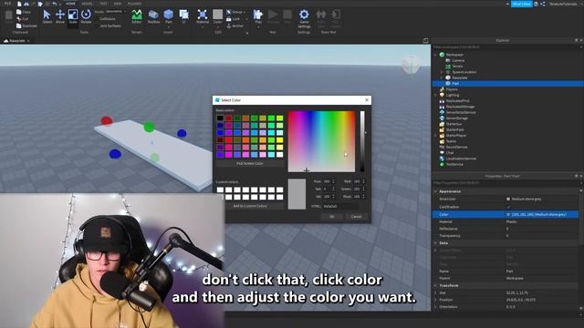Image resolution: width=584 pixels, height=328 pixels.
Task: Open the Toolbox
Action: point(153,16)
